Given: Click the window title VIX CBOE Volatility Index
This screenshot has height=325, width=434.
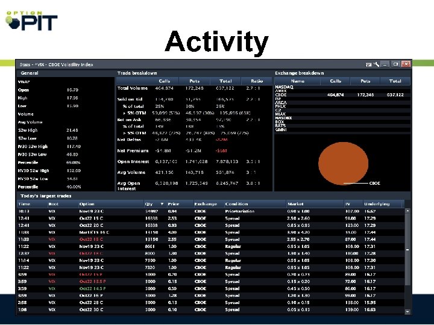Looking at the screenshot, I should pyautogui.click(x=57, y=64).
